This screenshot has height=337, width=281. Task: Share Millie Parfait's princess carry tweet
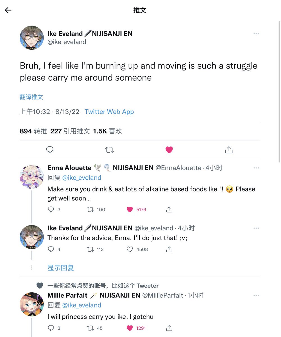pyautogui.click(x=169, y=328)
